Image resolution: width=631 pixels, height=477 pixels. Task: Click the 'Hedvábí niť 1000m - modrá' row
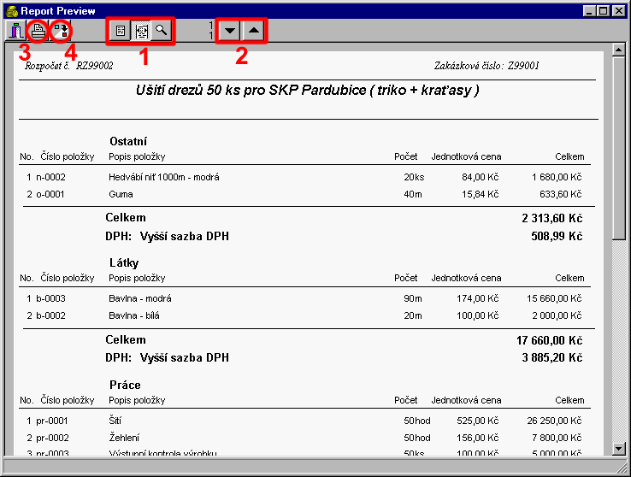coord(164,177)
